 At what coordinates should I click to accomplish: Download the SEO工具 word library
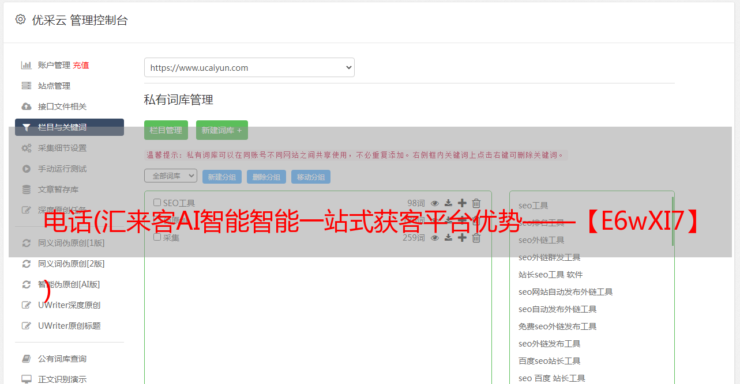[x=448, y=203]
